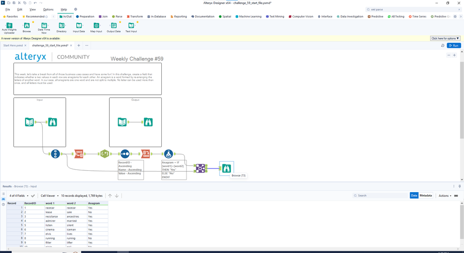Image resolution: width=464 pixels, height=253 pixels.
Task: Select the Directory tool
Action: (61, 27)
